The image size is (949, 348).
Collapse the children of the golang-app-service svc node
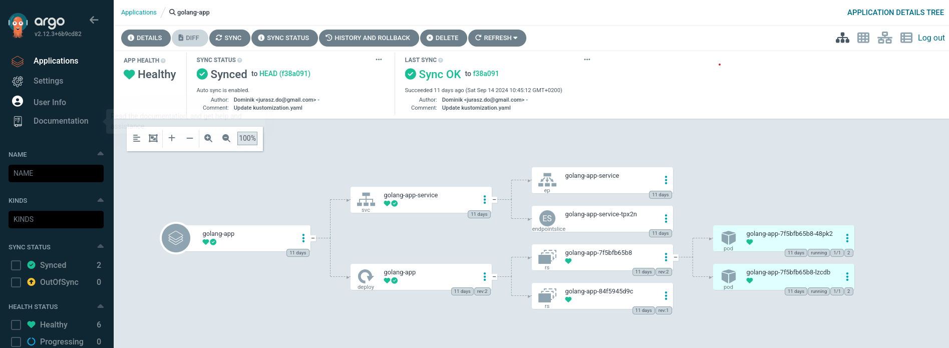coord(494,200)
